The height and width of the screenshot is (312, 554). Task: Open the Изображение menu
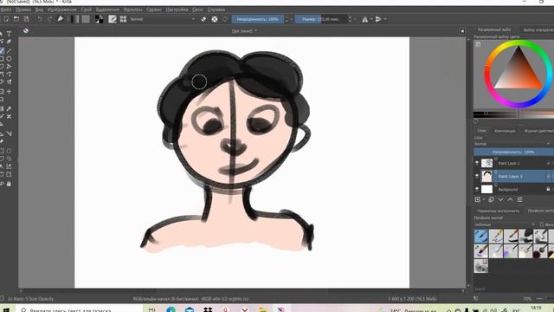coord(61,10)
